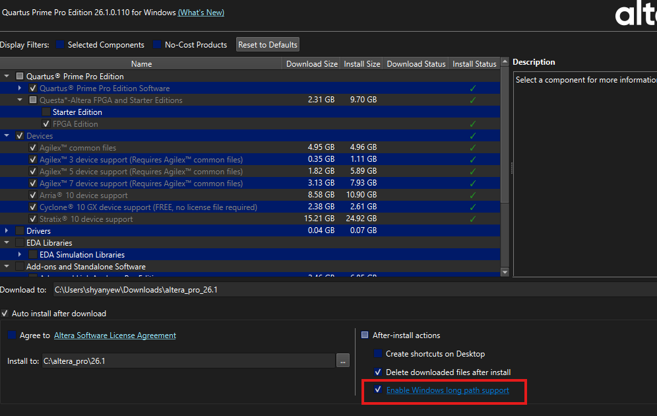Toggle Auto install after download
657x416 pixels.
[5, 313]
